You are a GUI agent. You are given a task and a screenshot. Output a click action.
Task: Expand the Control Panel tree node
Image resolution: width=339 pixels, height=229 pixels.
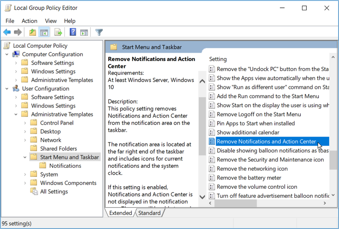pyautogui.click(x=25, y=123)
